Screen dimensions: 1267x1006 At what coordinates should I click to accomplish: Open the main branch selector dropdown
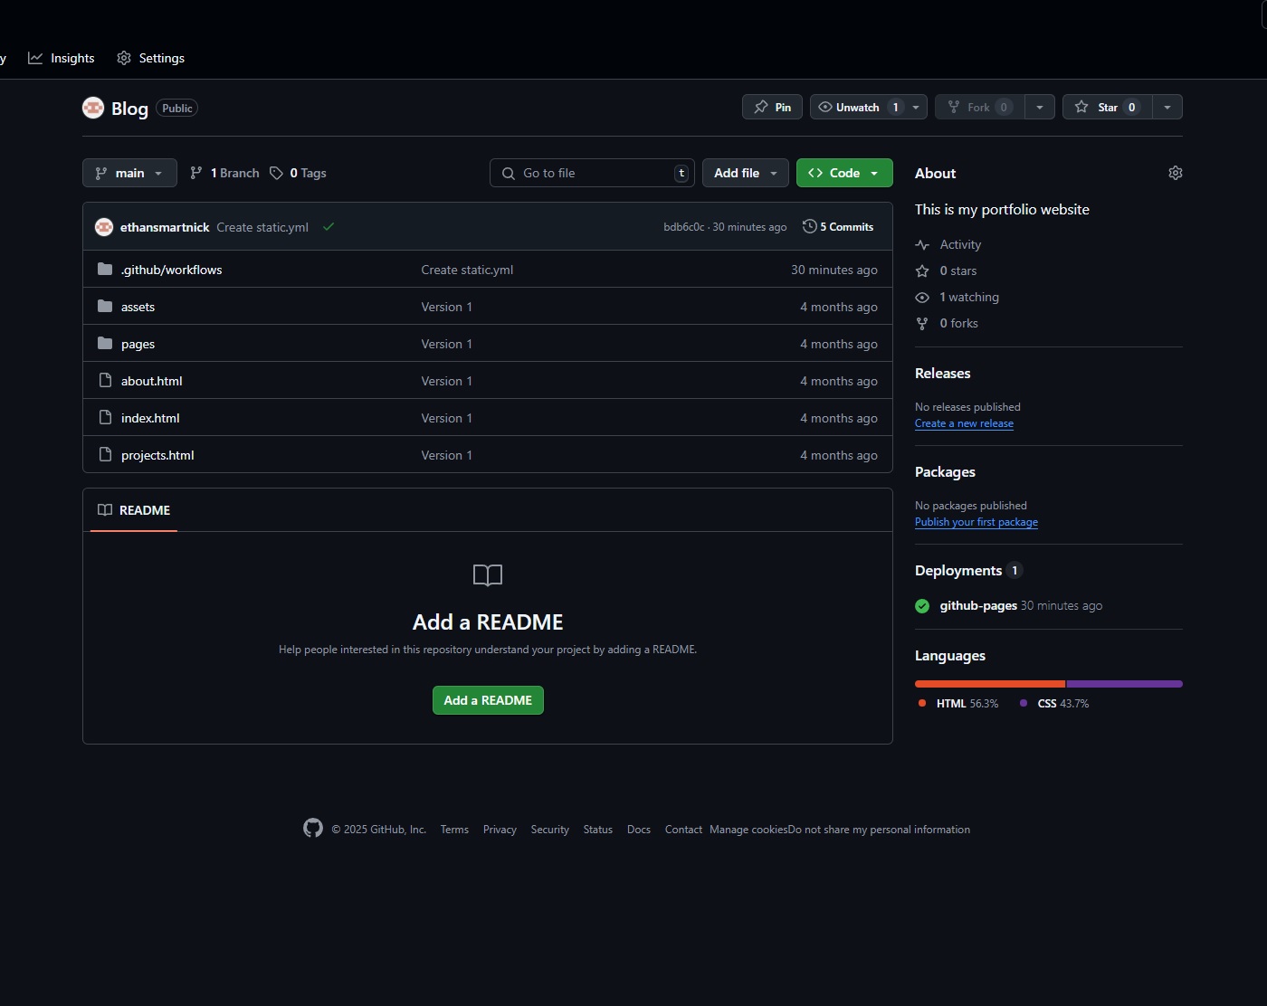point(129,173)
